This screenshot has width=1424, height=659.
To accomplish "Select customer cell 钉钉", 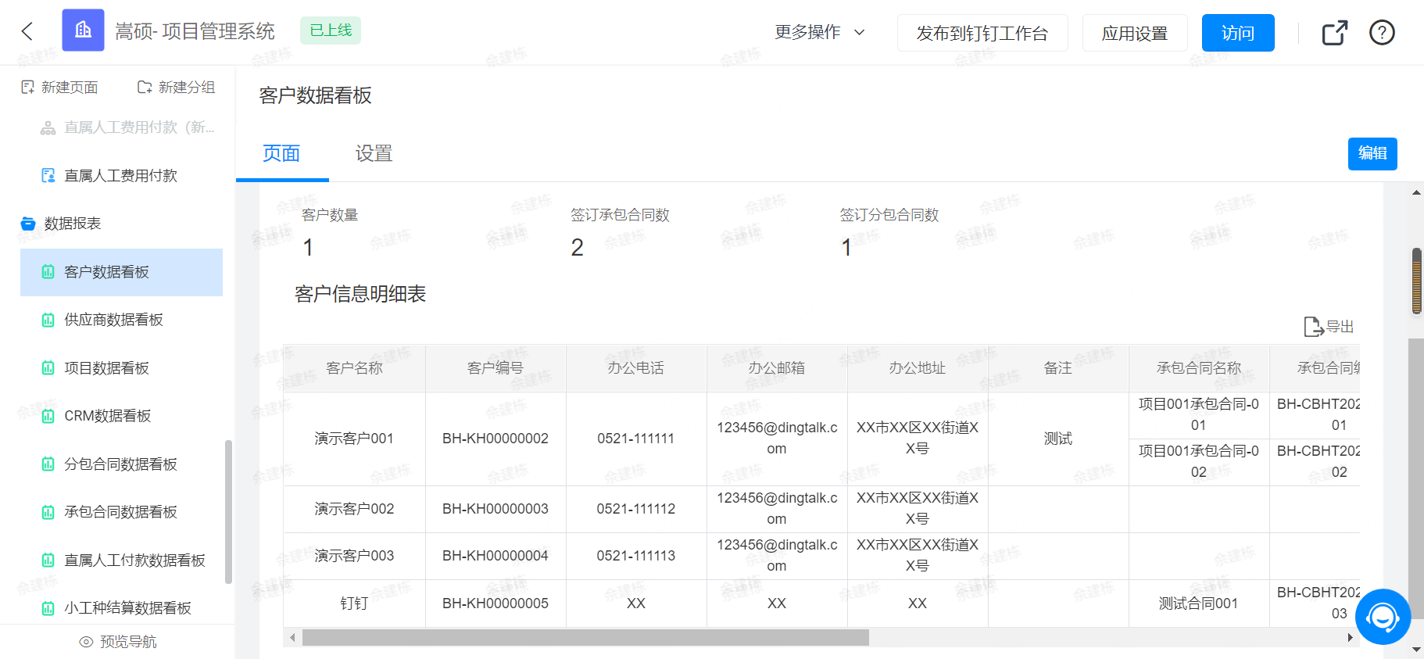I will click(354, 603).
